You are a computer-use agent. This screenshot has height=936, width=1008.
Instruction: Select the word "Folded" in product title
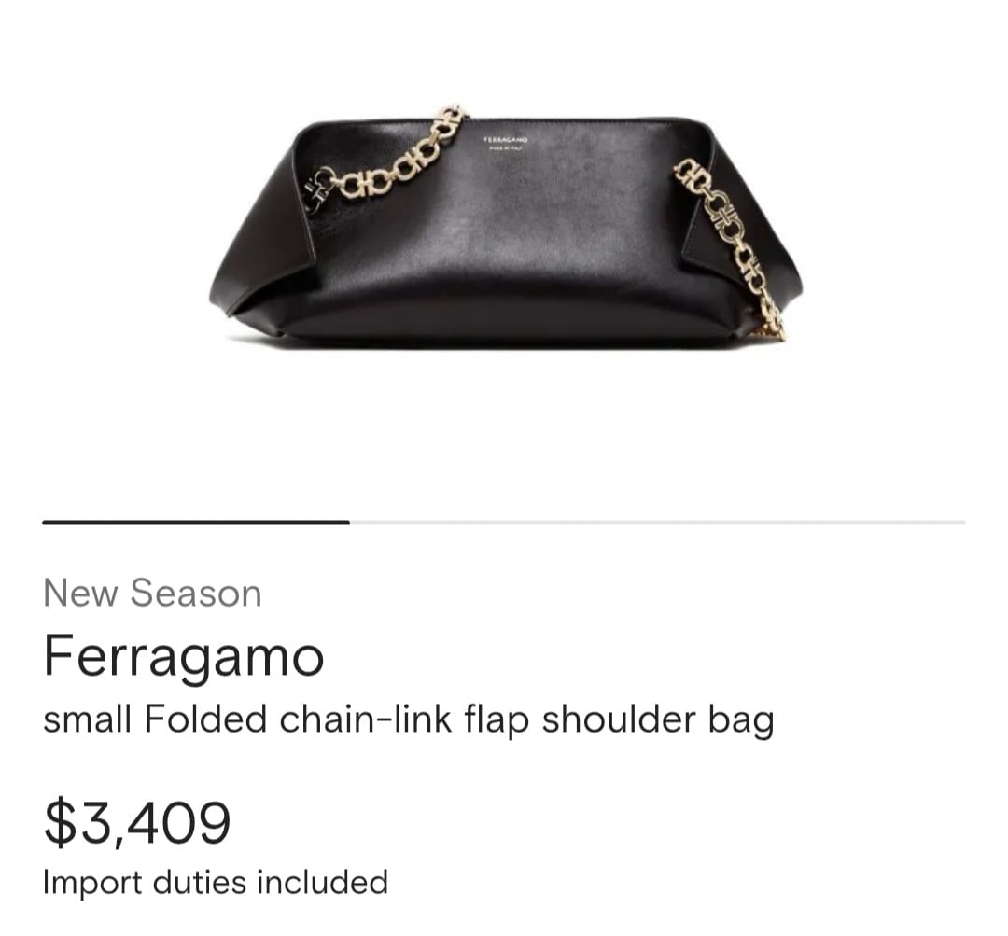[x=205, y=718]
